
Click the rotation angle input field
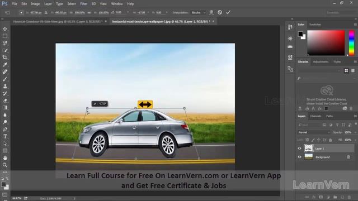(121, 12)
